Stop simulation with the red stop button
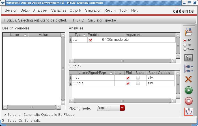This screenshot has width=198, height=126. 189,101
